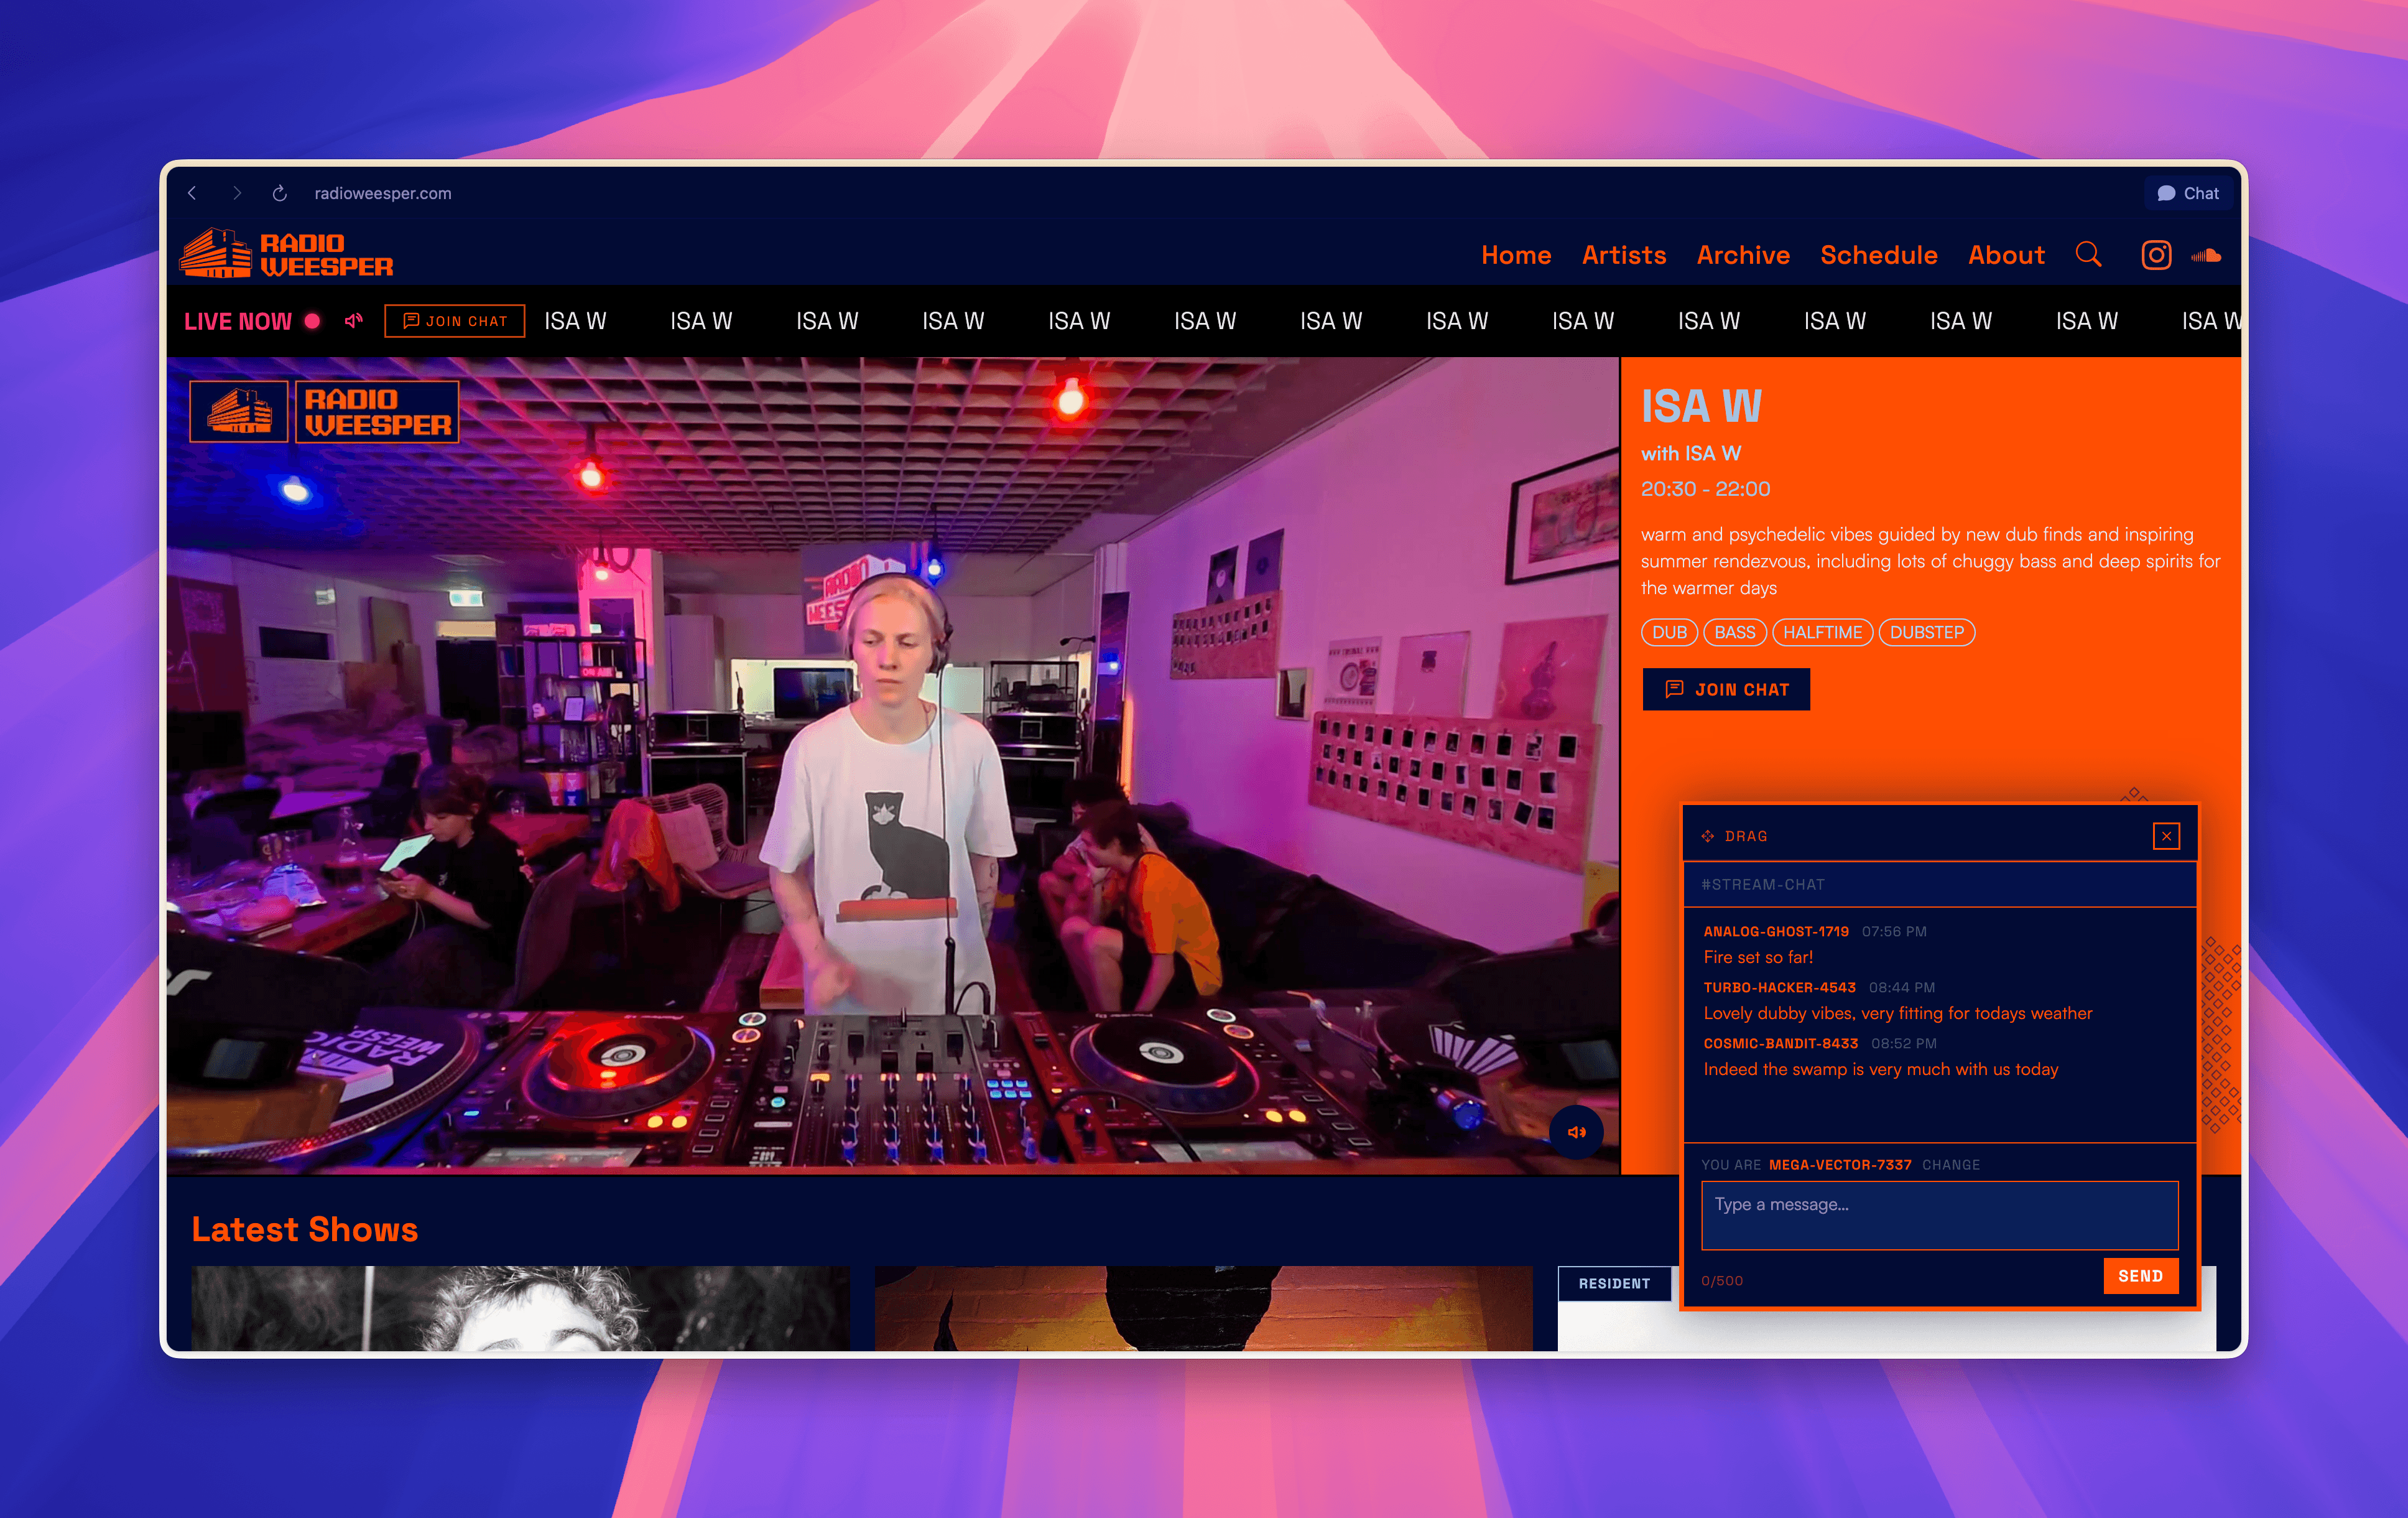Click the Radio Weesper wordmark on video
The height and width of the screenshot is (1518, 2408).
[377, 411]
